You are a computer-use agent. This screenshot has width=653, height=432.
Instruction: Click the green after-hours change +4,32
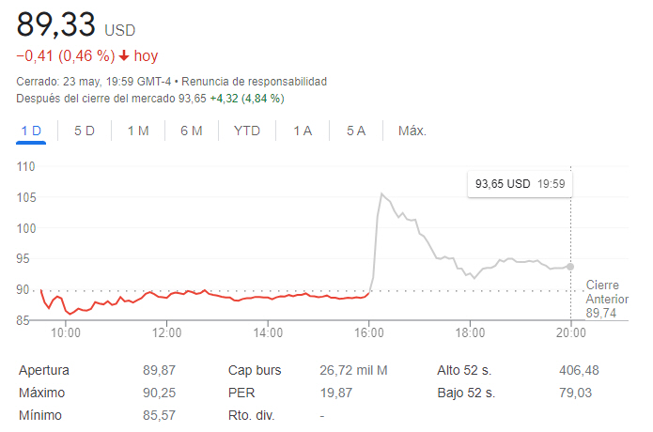click(224, 98)
